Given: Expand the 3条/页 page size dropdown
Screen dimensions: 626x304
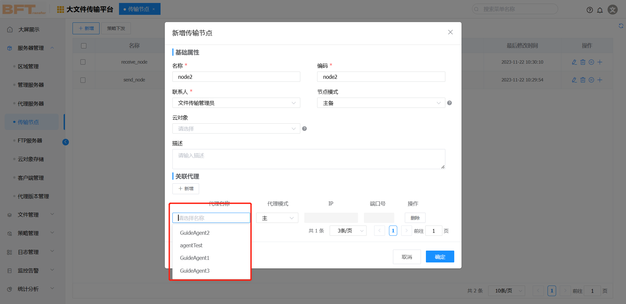Looking at the screenshot, I should click(348, 231).
